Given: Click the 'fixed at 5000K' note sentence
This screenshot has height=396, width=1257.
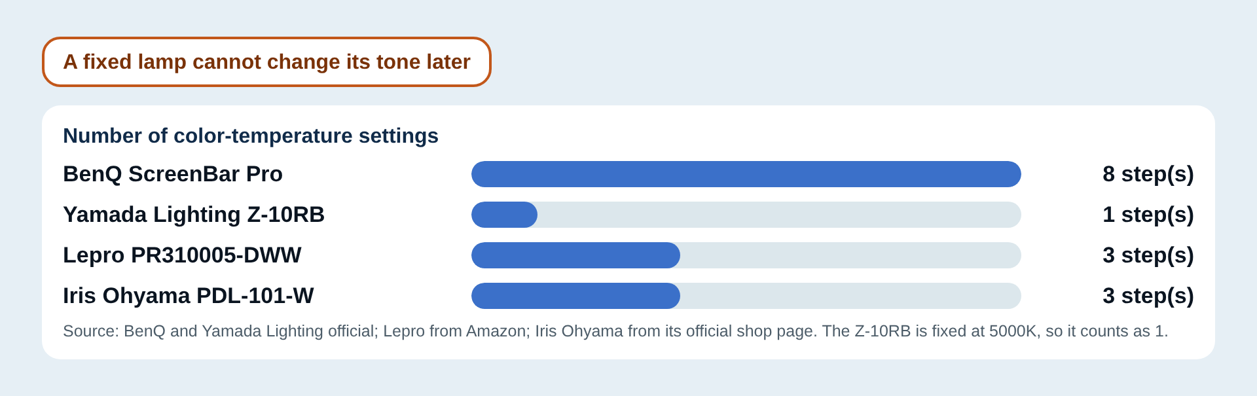Looking at the screenshot, I should point(995,331).
